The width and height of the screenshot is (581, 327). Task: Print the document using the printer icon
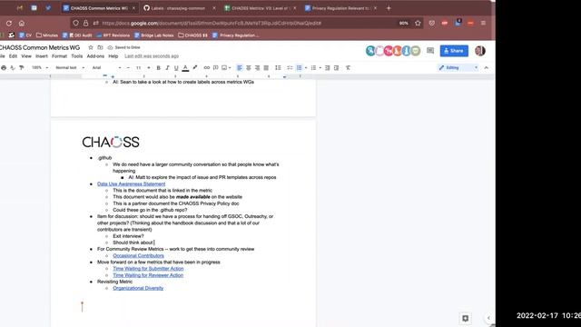4,68
